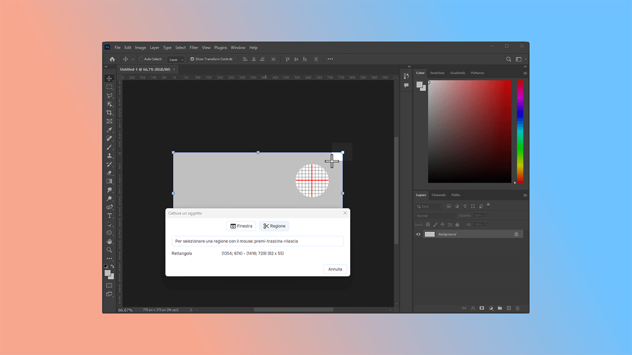632x355 pixels.
Task: Activate the Hand tool
Action: 109,241
